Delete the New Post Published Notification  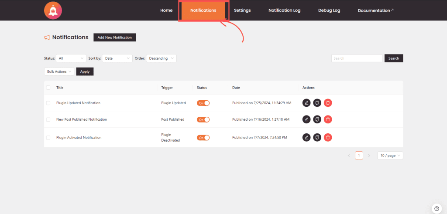[328, 119]
